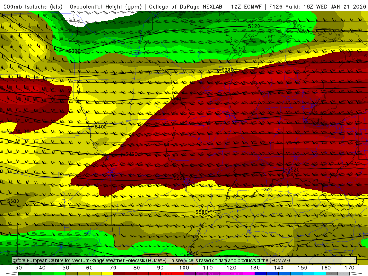
Task: Click the 150 kts color scale label
Action: tap(303, 268)
